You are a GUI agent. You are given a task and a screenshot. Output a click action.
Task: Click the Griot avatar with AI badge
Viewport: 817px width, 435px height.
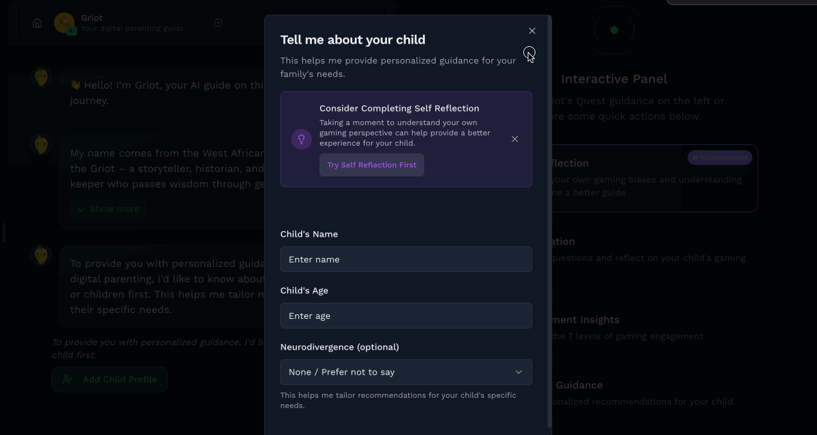[64, 23]
